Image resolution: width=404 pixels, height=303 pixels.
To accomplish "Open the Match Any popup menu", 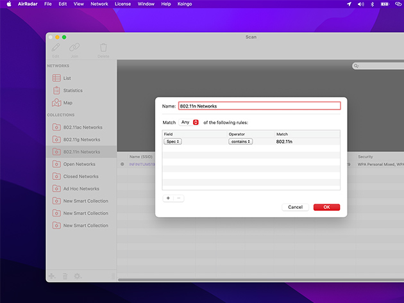I will click(x=189, y=122).
